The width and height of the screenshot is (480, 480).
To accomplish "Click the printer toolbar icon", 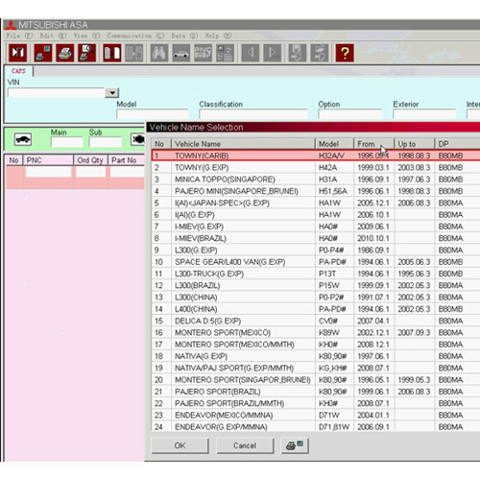I will point(64,53).
